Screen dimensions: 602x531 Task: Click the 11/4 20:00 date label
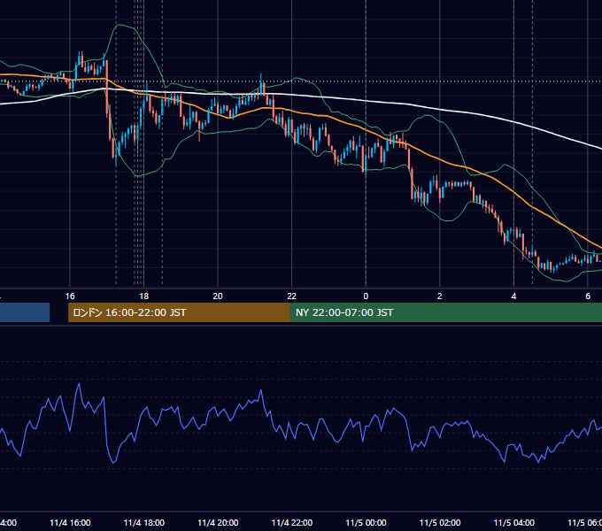218,522
